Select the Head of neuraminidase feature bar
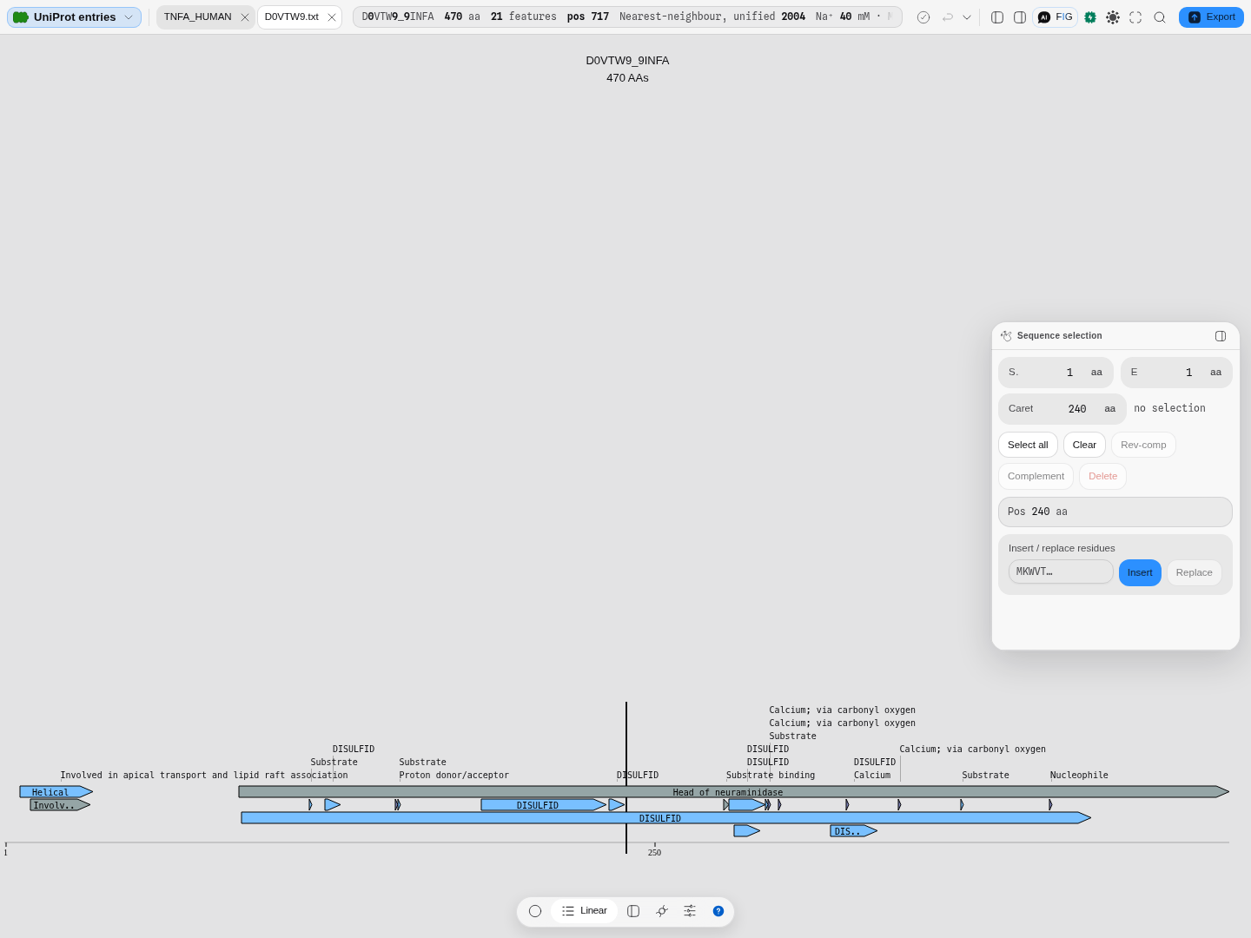The height and width of the screenshot is (938, 1251). pyautogui.click(x=733, y=792)
